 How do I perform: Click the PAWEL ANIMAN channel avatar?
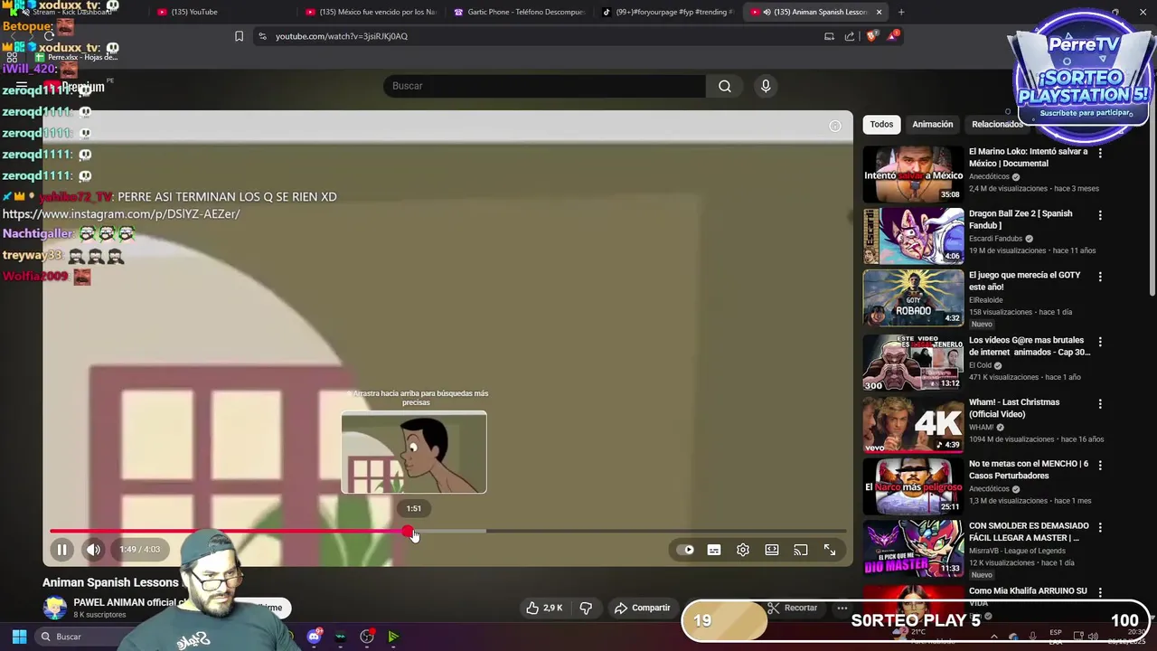coord(55,608)
